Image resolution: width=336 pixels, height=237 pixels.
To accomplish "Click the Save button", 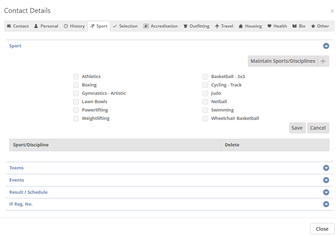I will click(x=297, y=128).
